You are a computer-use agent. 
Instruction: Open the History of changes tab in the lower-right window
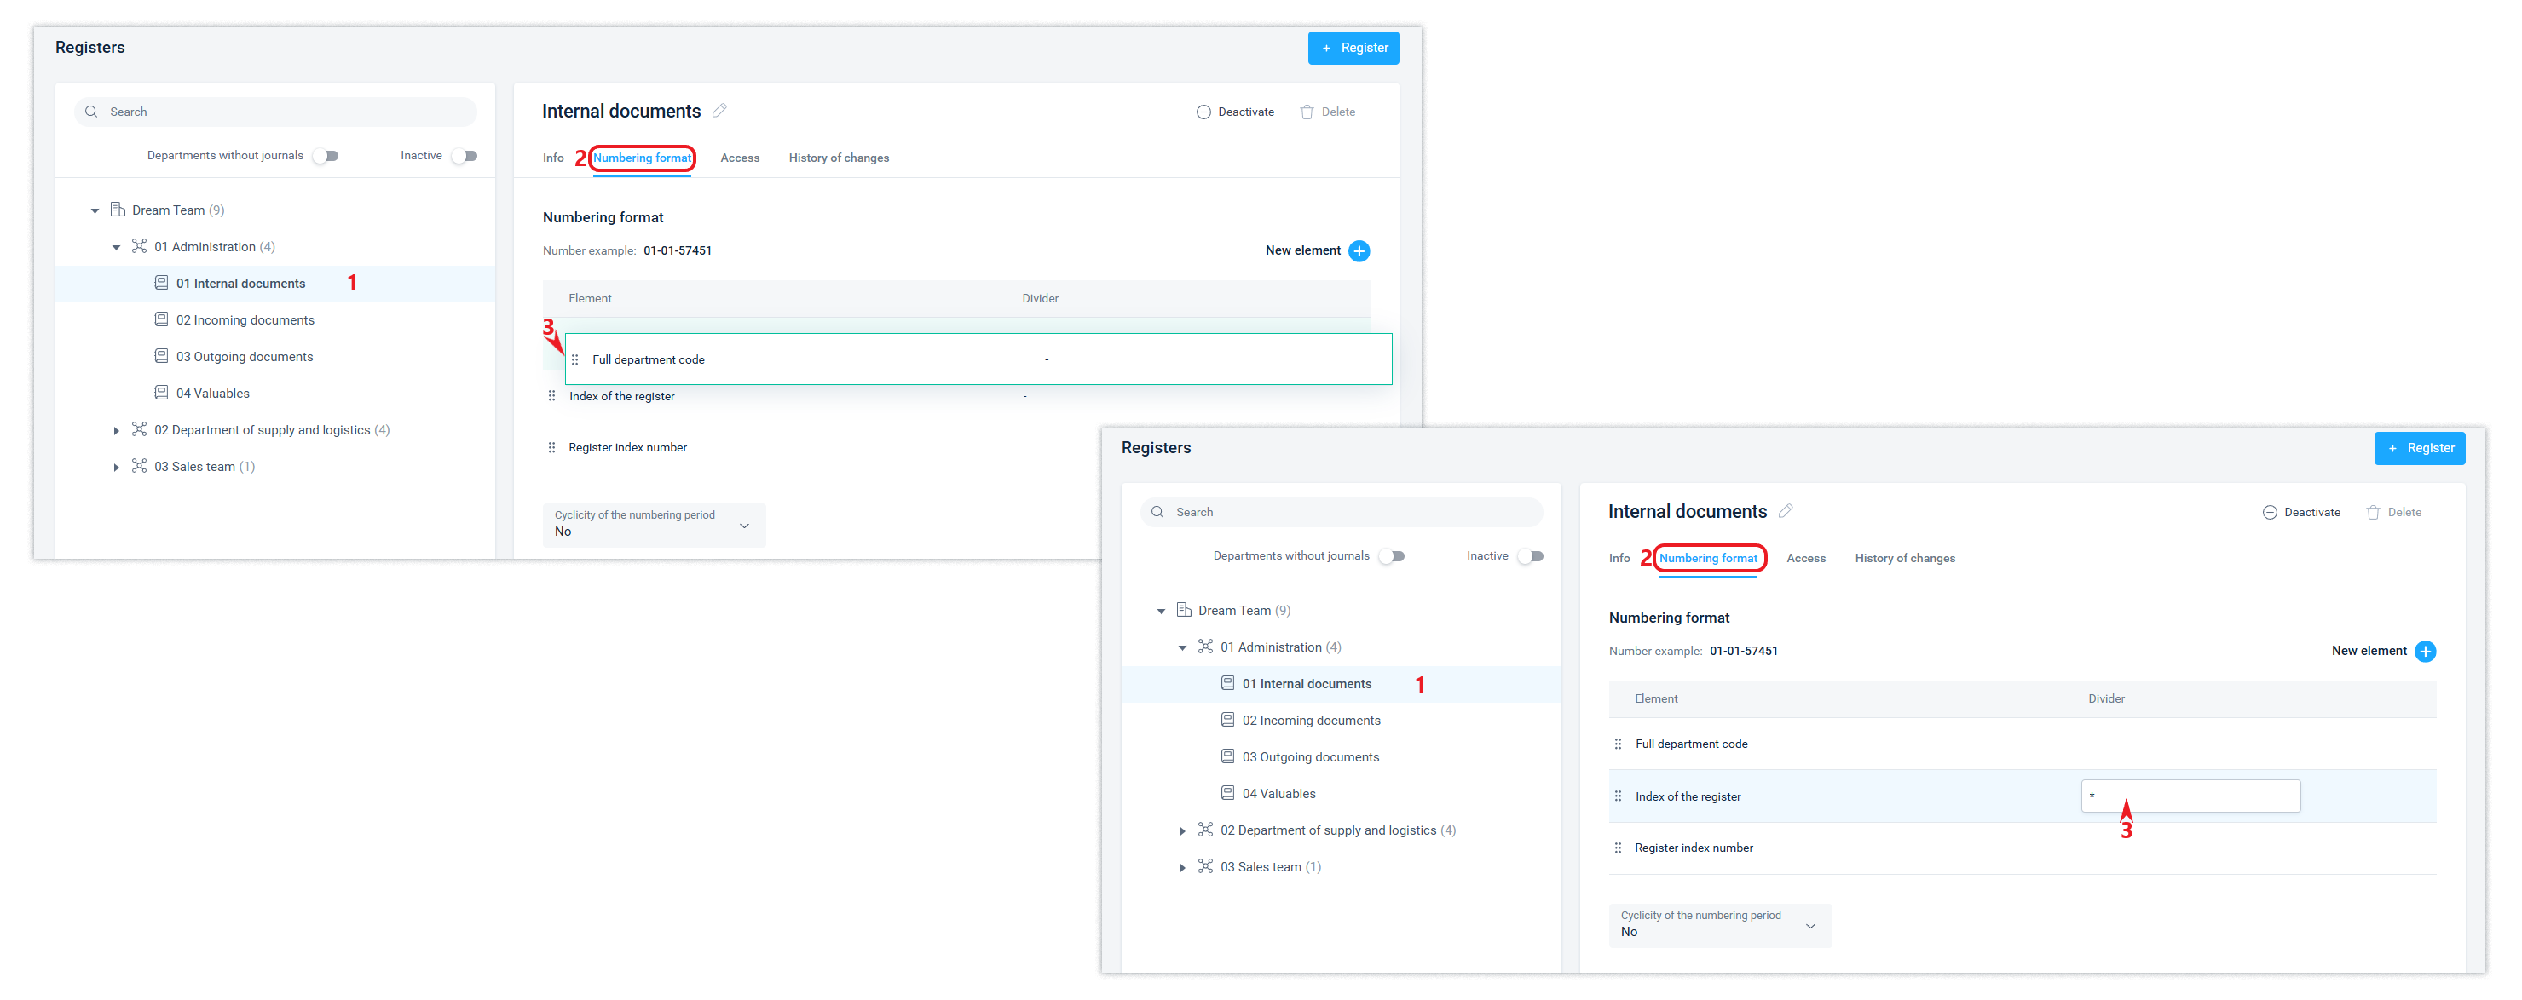pyautogui.click(x=1904, y=559)
